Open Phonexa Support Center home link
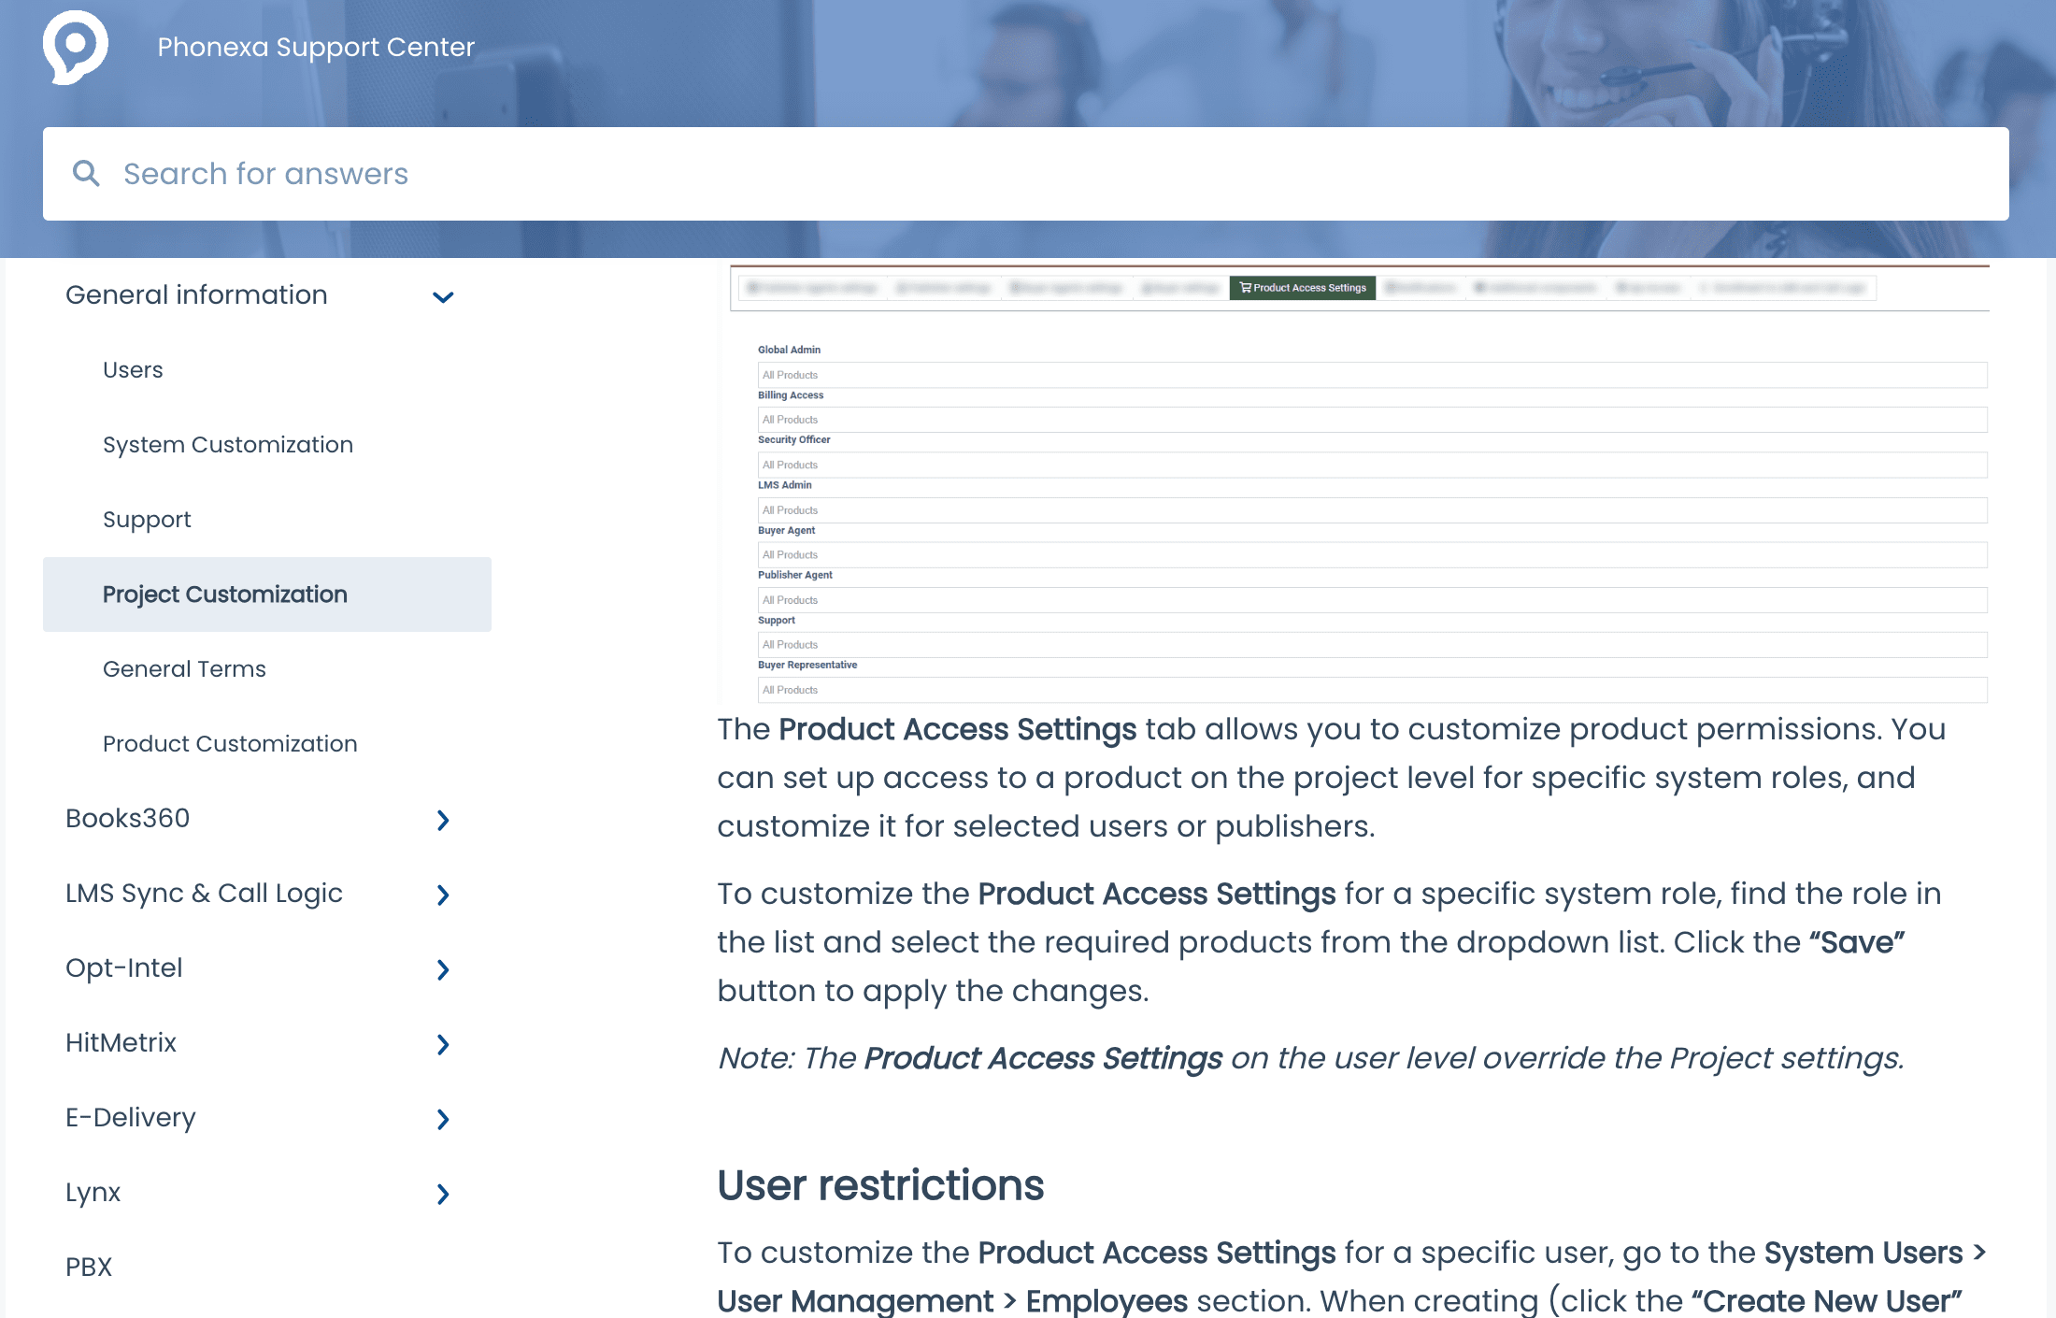The image size is (2056, 1318). click(x=316, y=47)
